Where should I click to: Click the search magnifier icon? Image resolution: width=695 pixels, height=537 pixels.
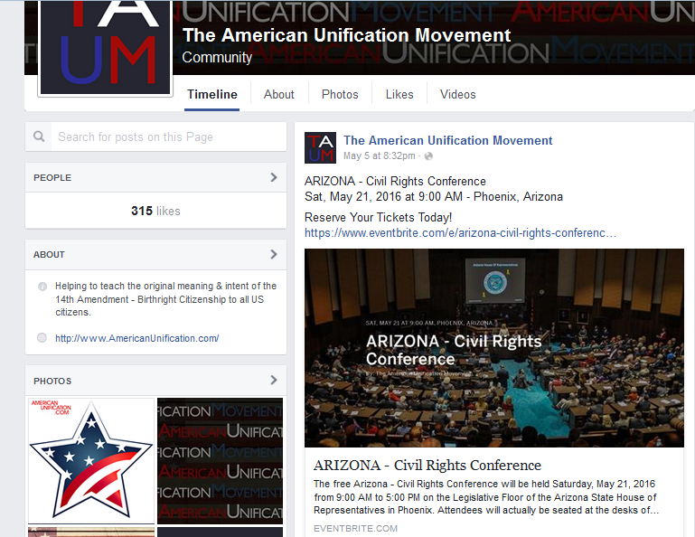point(39,137)
